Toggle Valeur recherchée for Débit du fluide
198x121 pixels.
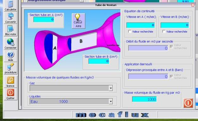[171, 46]
